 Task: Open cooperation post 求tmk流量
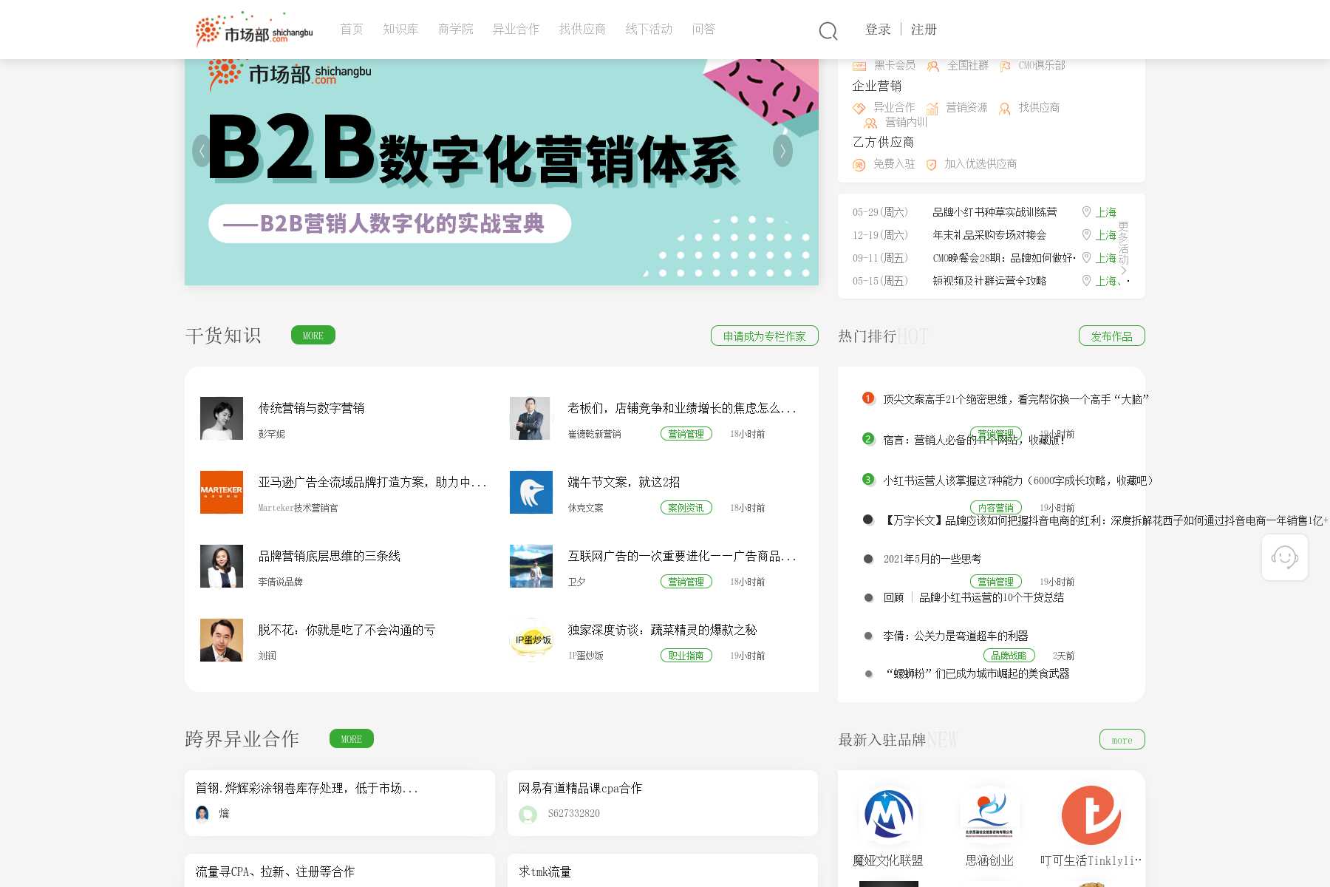(x=545, y=871)
